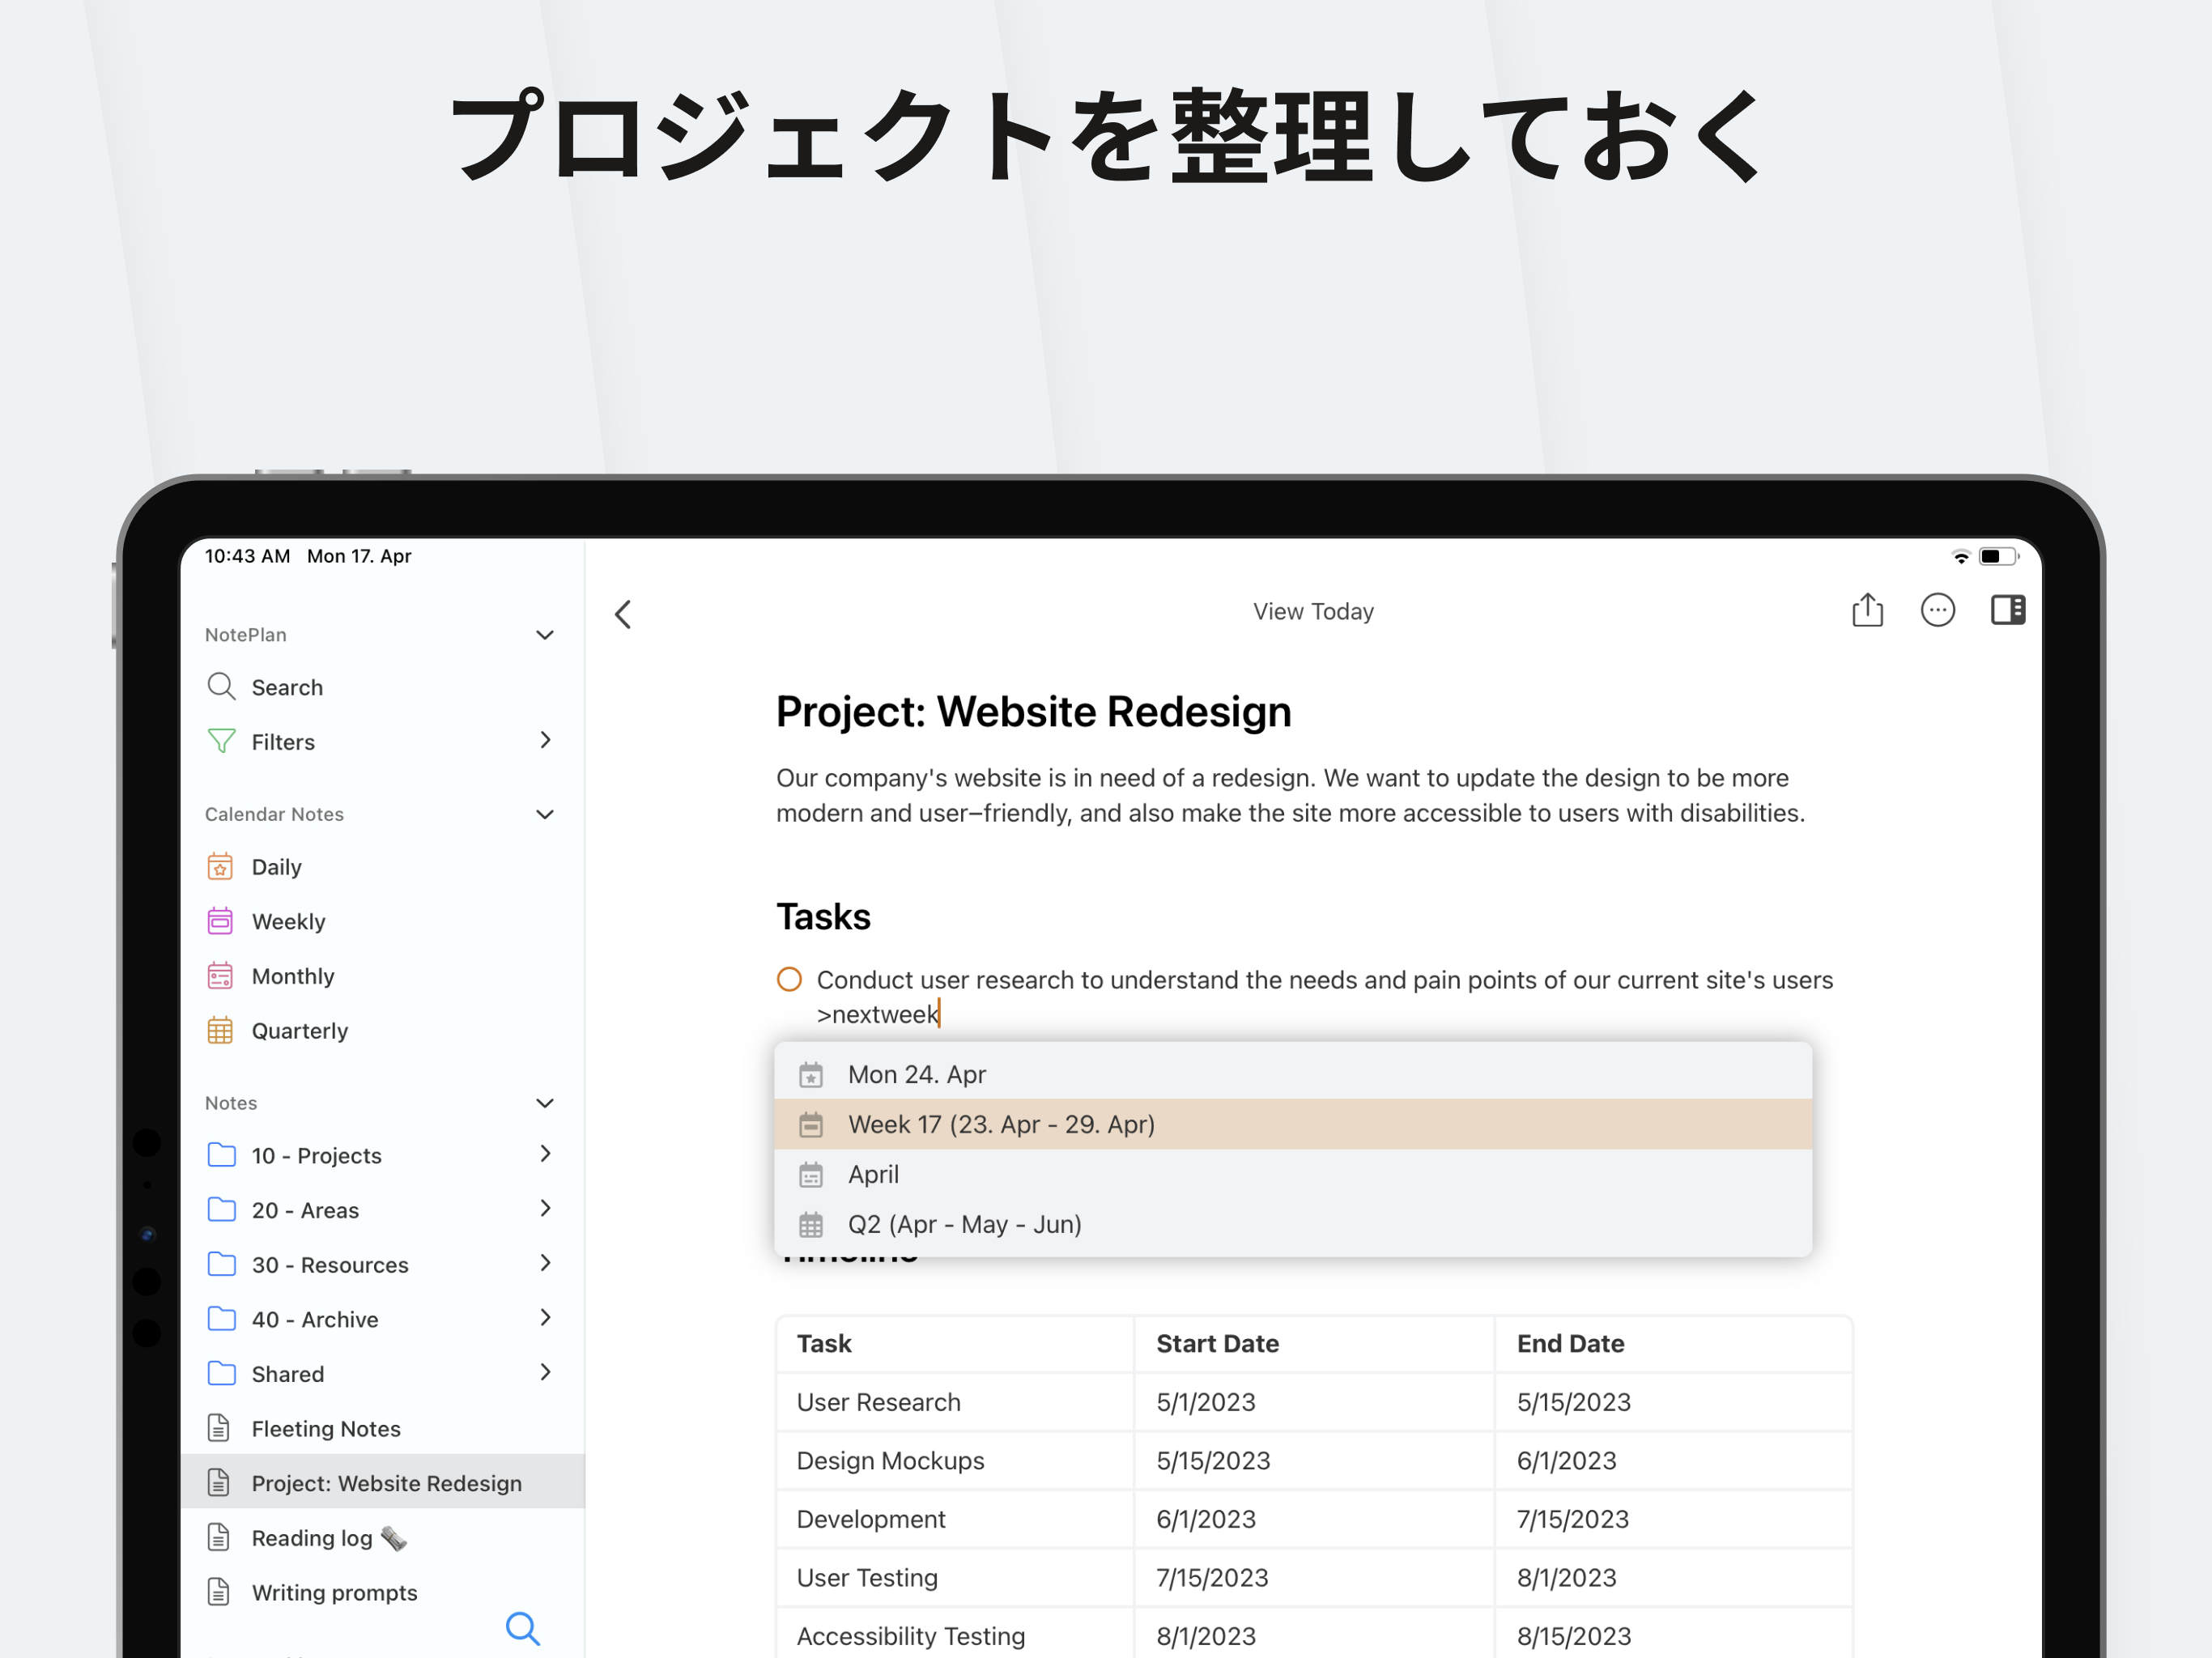Expand the 40 - Archive folder
Viewport: 2212px width, 1658px height.
[545, 1318]
